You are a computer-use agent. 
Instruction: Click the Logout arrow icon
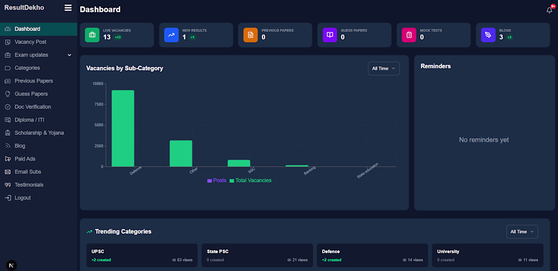pos(8,198)
